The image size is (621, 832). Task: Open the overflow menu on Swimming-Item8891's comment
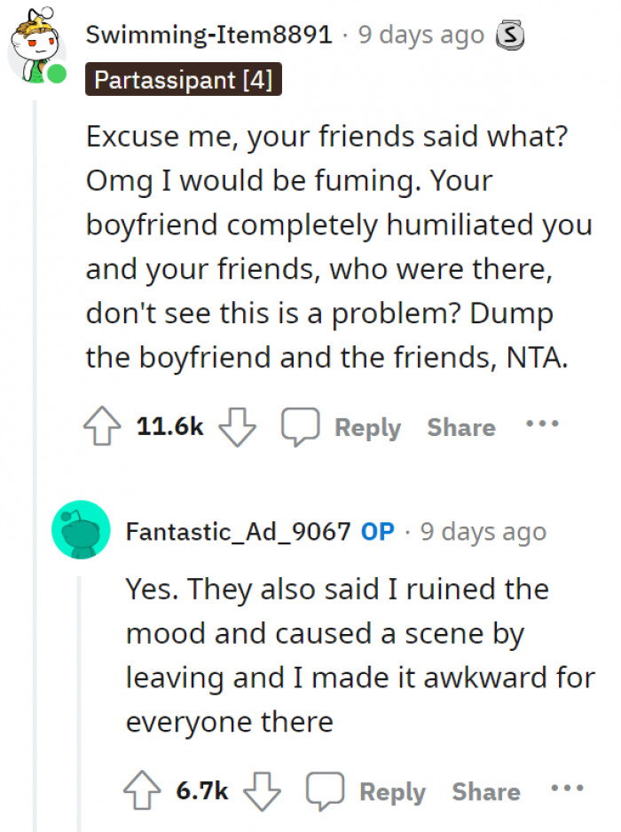[x=542, y=424]
